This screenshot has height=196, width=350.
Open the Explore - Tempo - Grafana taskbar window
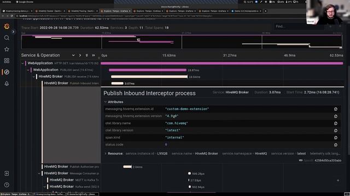(x=16, y=194)
